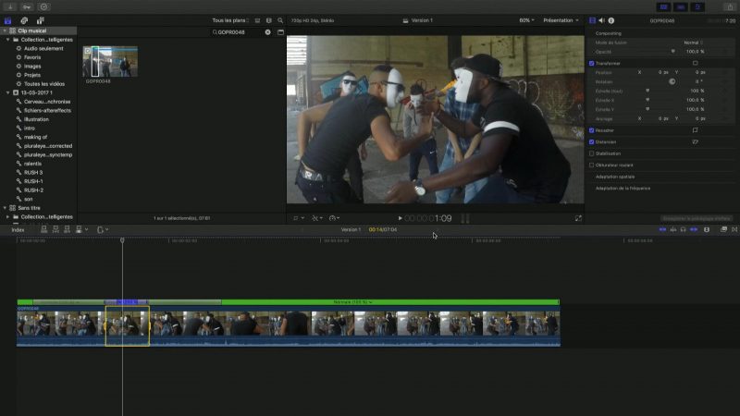Open the Présentation viewer options dropdown
Image resolution: width=740 pixels, height=416 pixels.
click(561, 20)
